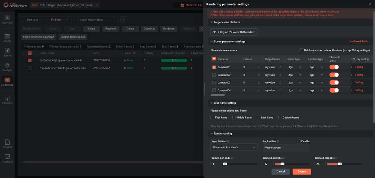The image size is (375, 178).
Task: Open the Project name dropdown
Action: click(234, 147)
